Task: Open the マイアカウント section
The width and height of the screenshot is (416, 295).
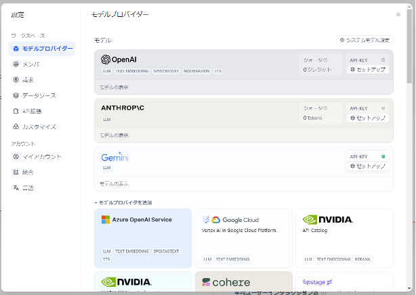Action: (41, 157)
